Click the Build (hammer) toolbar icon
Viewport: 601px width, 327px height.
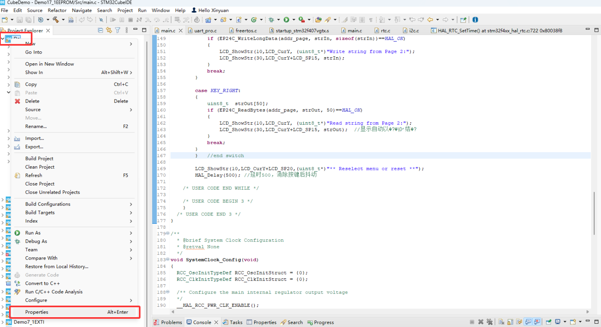pos(55,20)
